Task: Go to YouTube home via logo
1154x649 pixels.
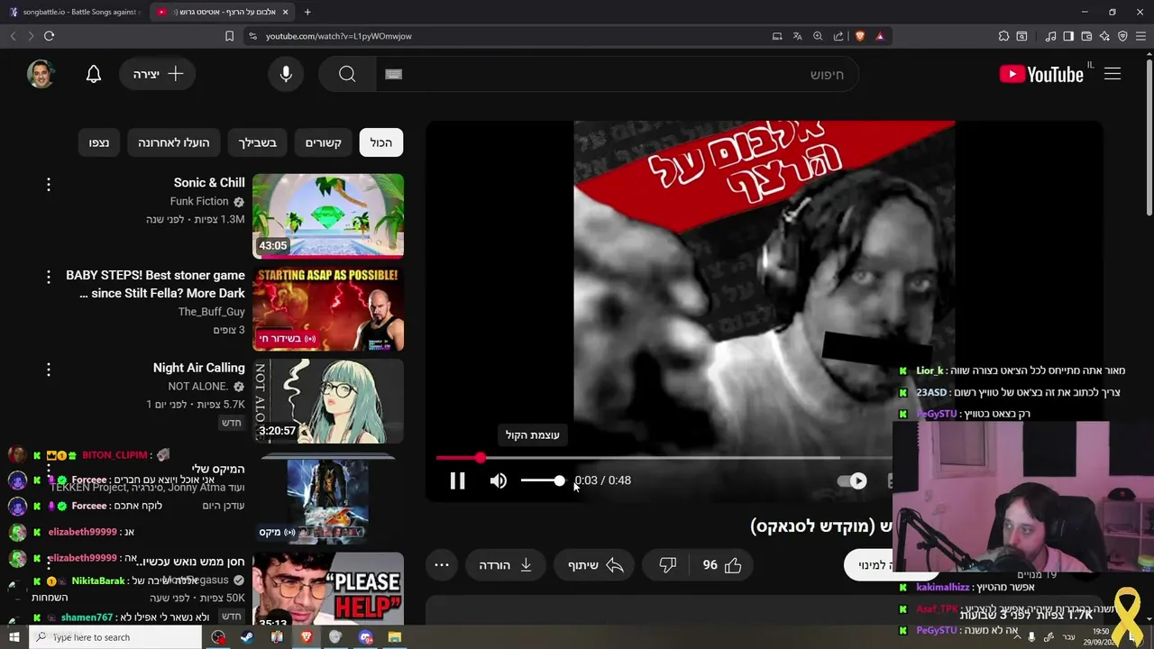Action: pyautogui.click(x=1041, y=74)
